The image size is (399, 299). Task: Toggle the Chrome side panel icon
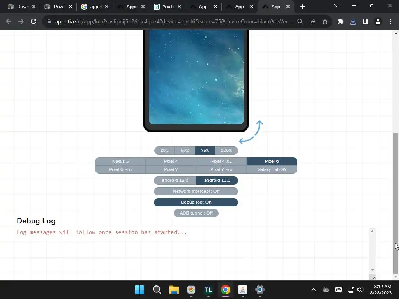[365, 22]
